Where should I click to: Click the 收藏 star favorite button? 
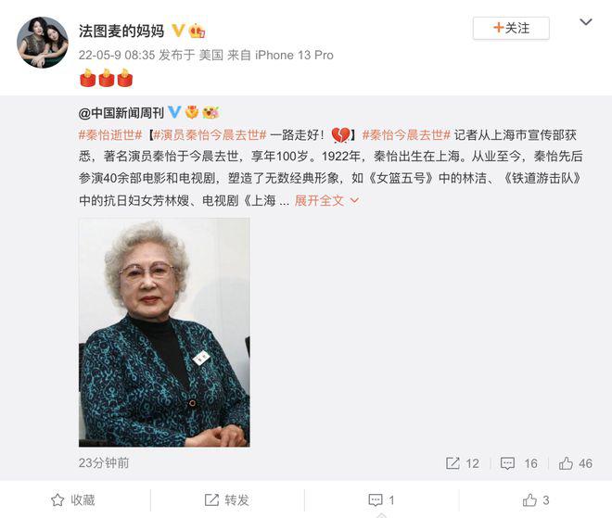coord(73,500)
